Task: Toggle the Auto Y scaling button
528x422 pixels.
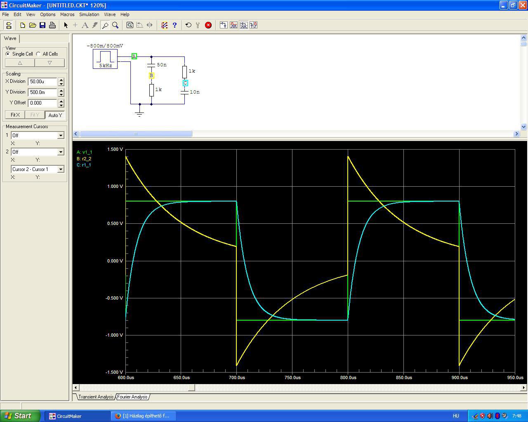Action: click(x=55, y=115)
